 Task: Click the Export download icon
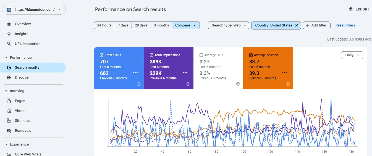(351, 9)
